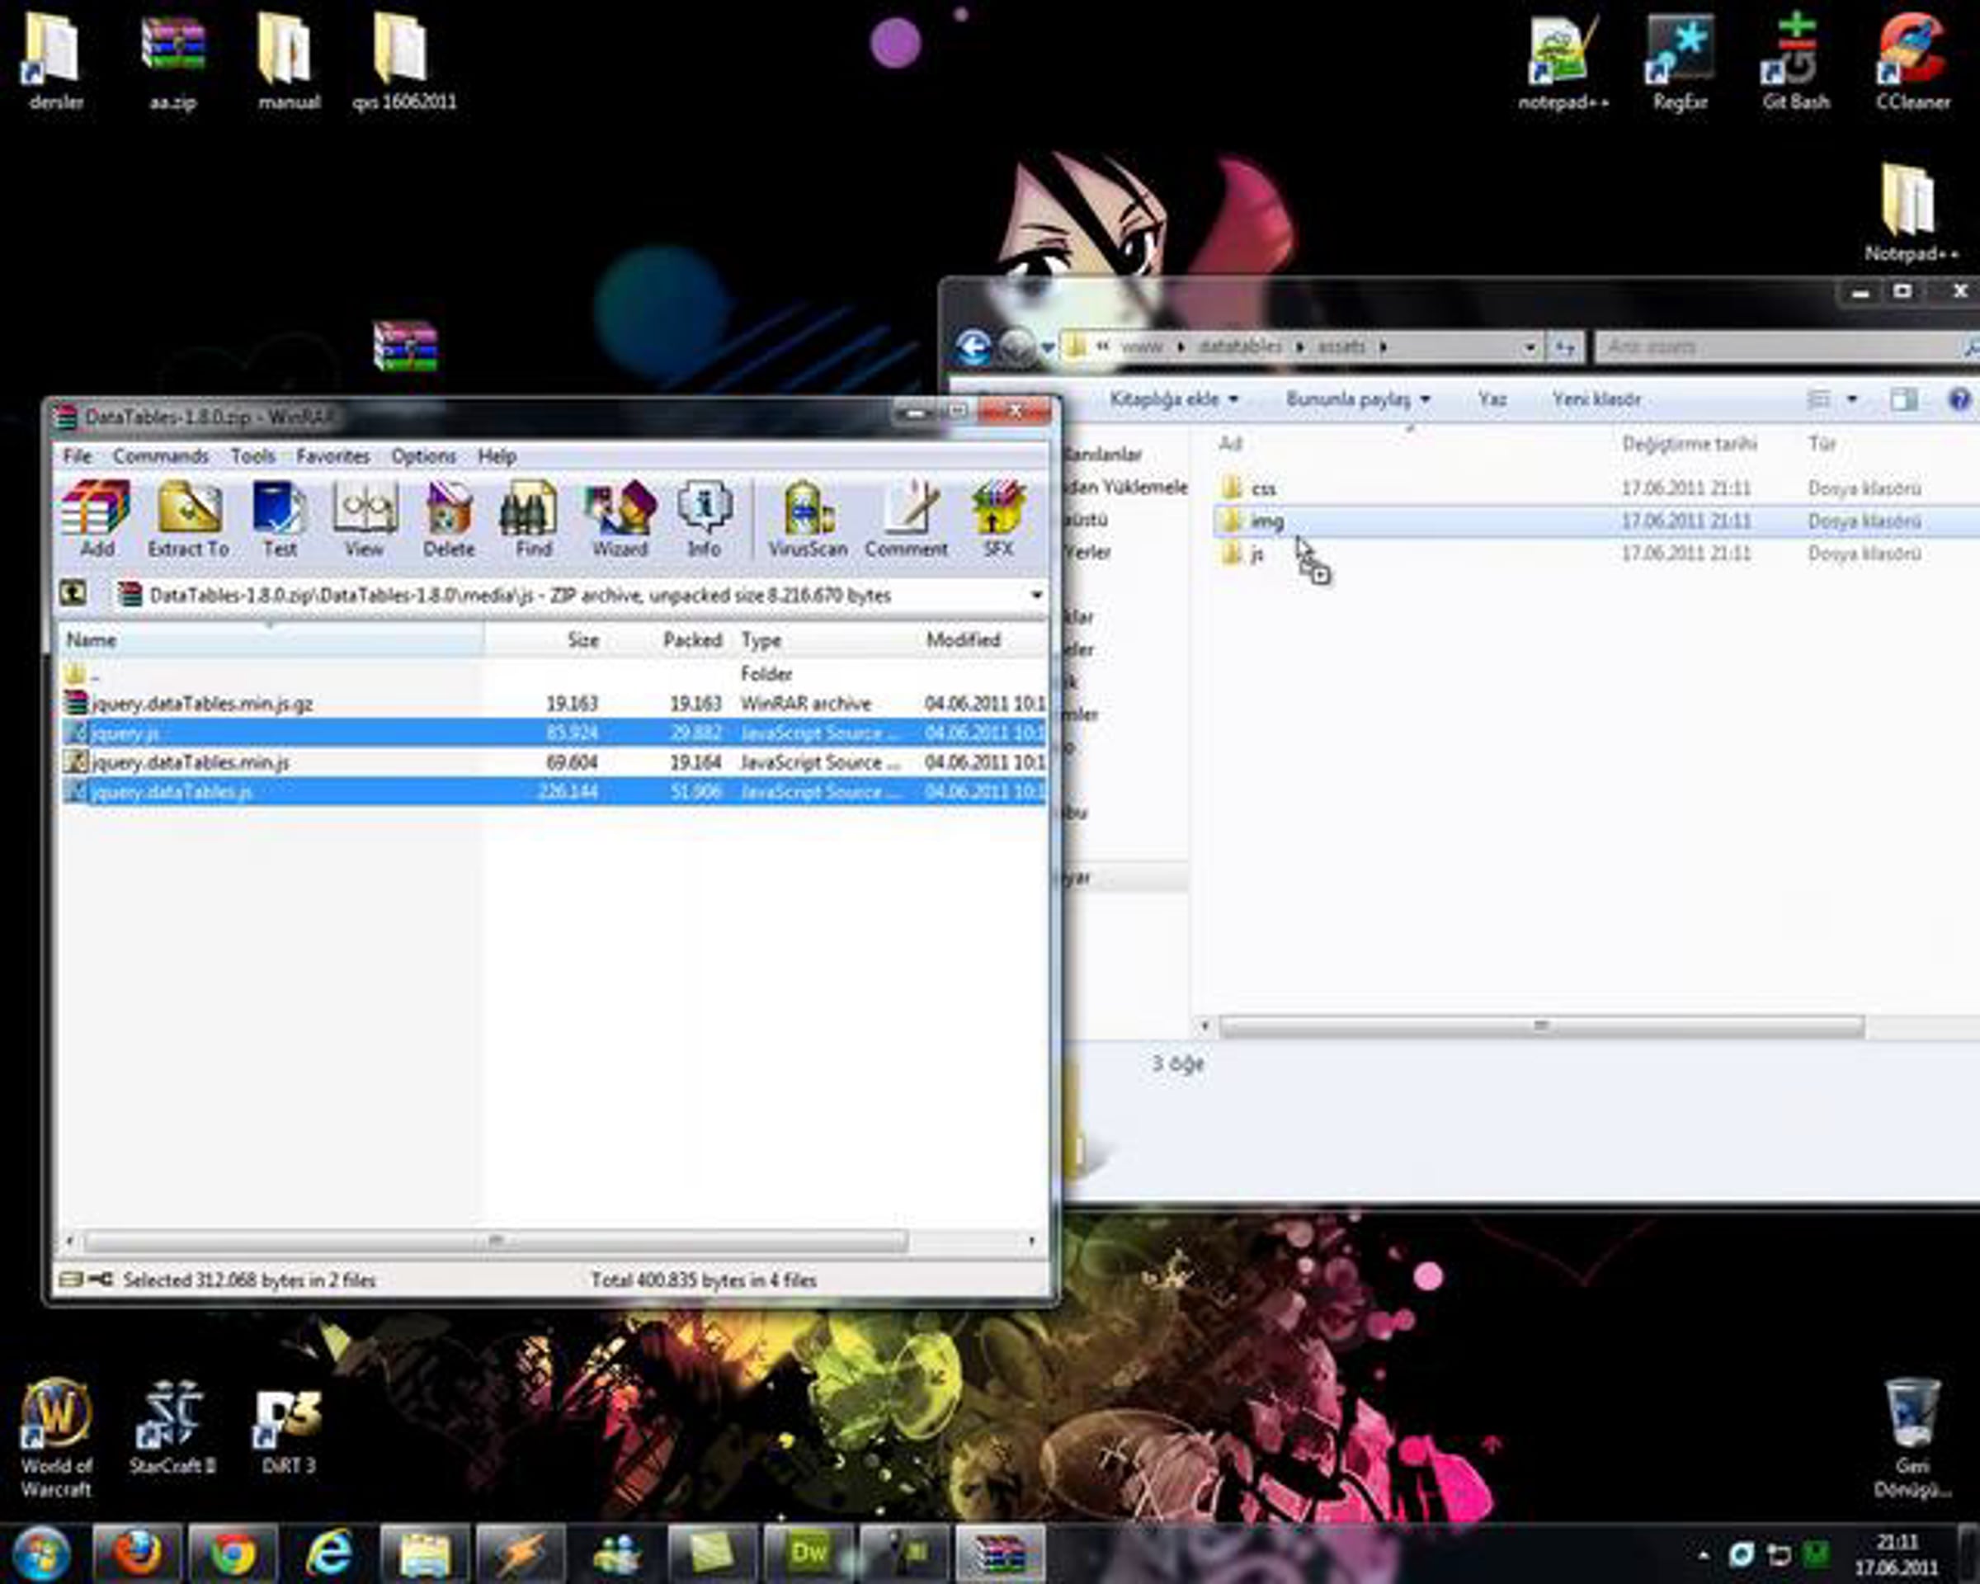Switch to Dreamweaver in the taskbar
Viewport: 1980px width, 1584px height.
click(809, 1554)
